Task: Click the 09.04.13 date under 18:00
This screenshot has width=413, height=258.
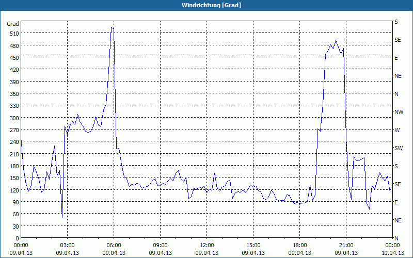Action: coord(300,253)
